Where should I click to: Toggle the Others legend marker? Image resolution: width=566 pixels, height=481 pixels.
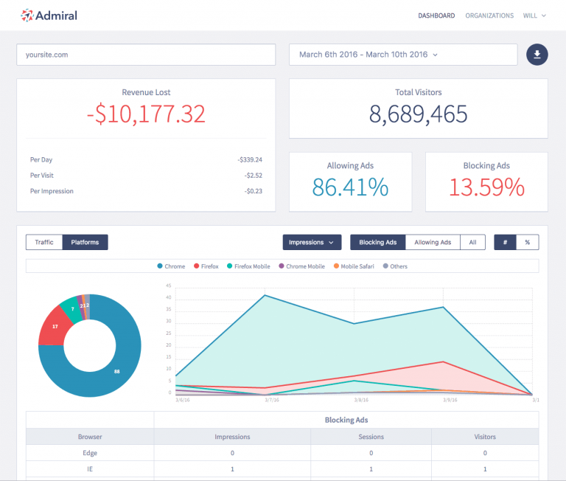[386, 266]
